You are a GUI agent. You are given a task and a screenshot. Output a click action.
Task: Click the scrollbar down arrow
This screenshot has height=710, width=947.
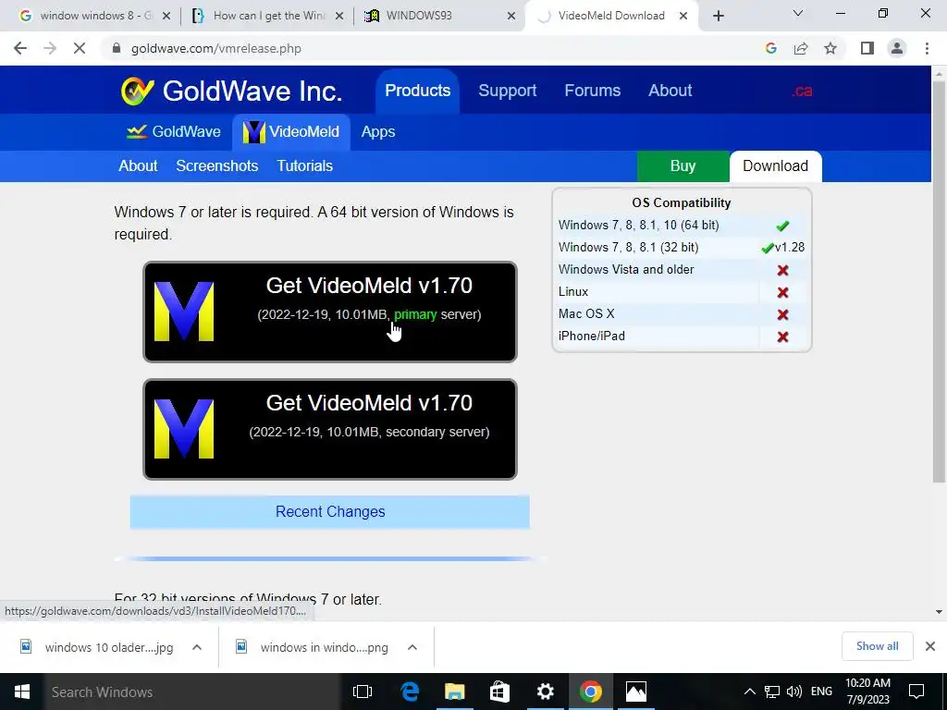(x=939, y=612)
